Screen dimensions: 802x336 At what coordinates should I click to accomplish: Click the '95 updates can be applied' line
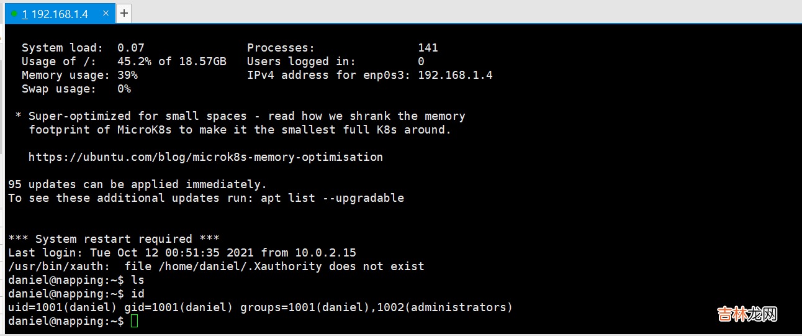[x=137, y=184]
